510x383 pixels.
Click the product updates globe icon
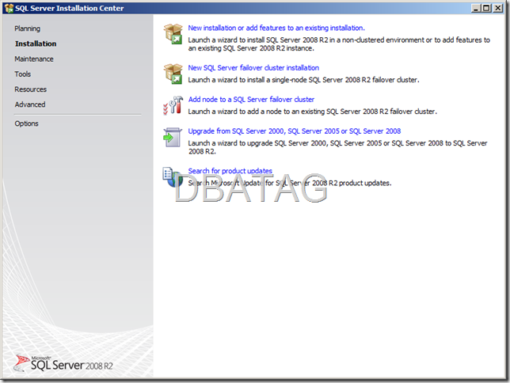(173, 177)
